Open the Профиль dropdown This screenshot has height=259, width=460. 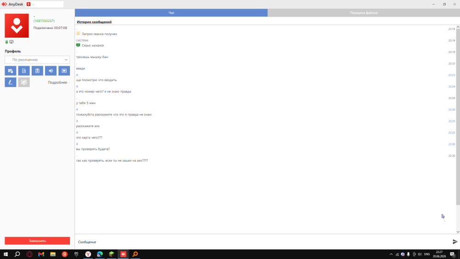[37, 59]
